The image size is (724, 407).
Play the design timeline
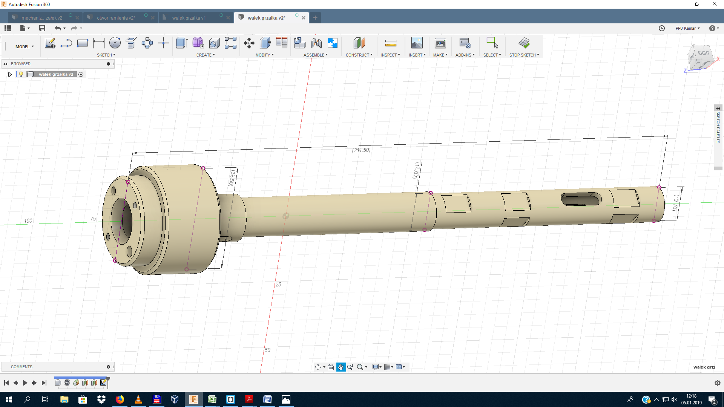tap(25, 383)
